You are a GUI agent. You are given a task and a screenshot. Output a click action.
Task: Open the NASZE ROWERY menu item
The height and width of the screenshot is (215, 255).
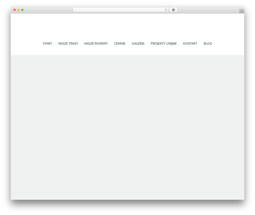(96, 44)
